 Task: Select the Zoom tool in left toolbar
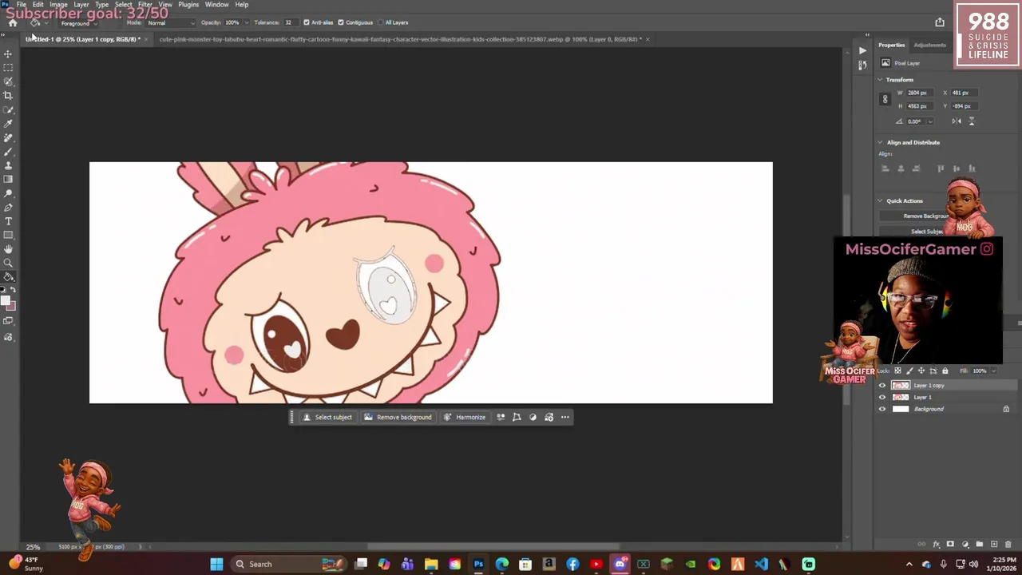8,263
